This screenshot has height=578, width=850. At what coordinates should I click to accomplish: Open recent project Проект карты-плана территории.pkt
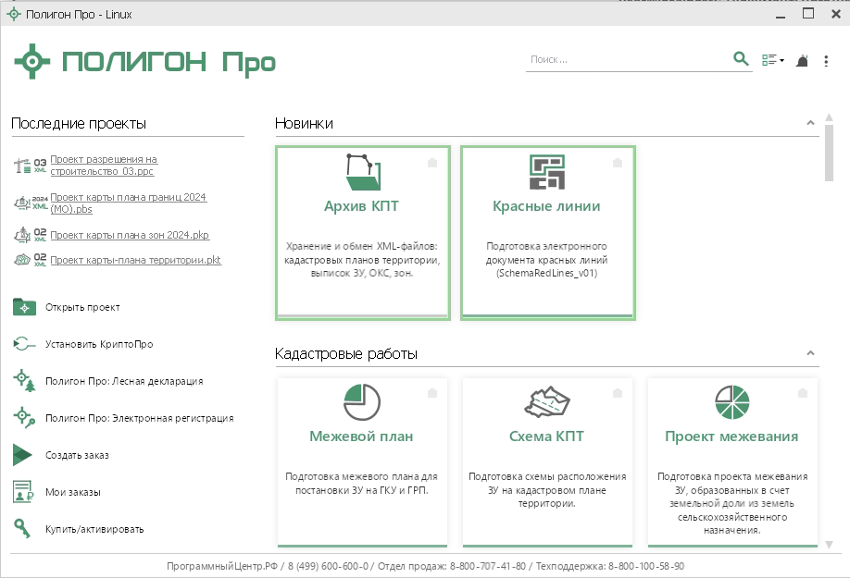pos(135,261)
